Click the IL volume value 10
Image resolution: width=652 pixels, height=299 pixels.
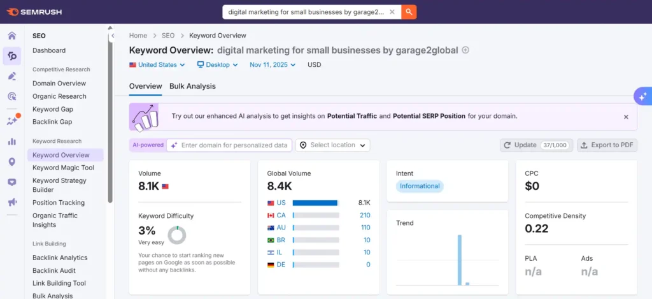tap(367, 252)
